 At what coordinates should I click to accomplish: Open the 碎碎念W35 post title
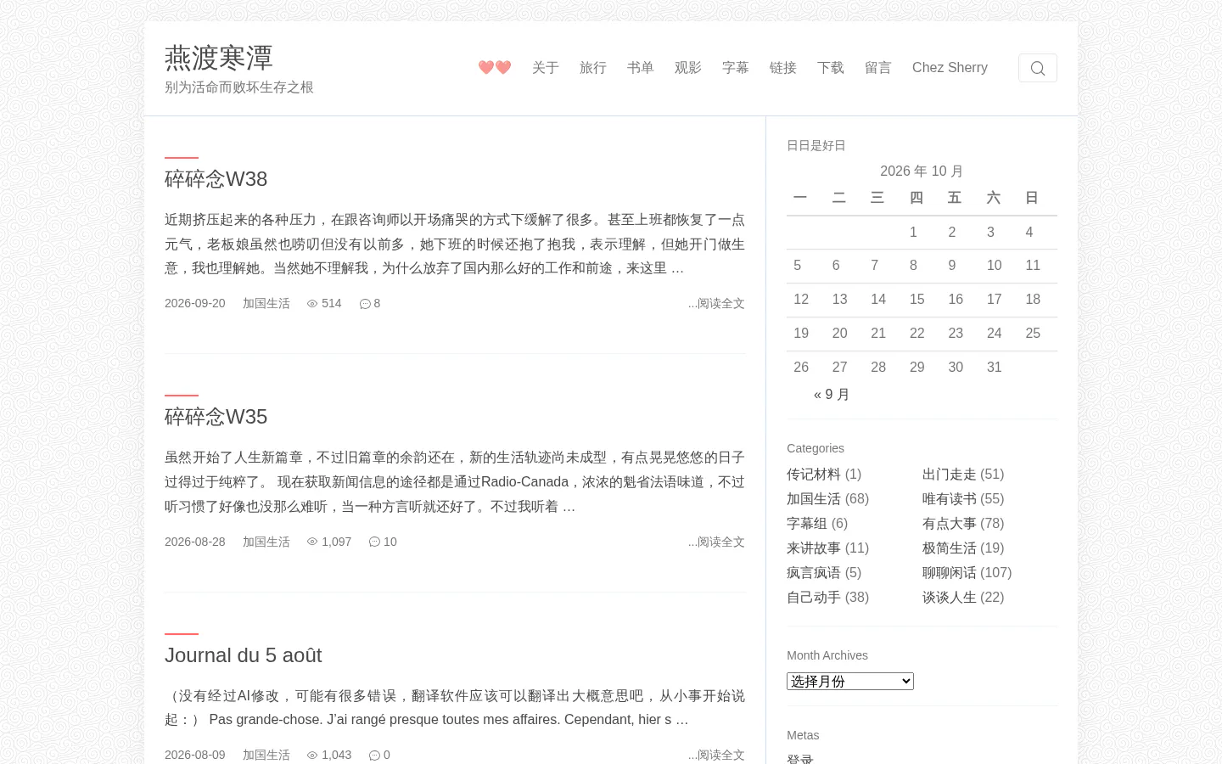point(216,417)
